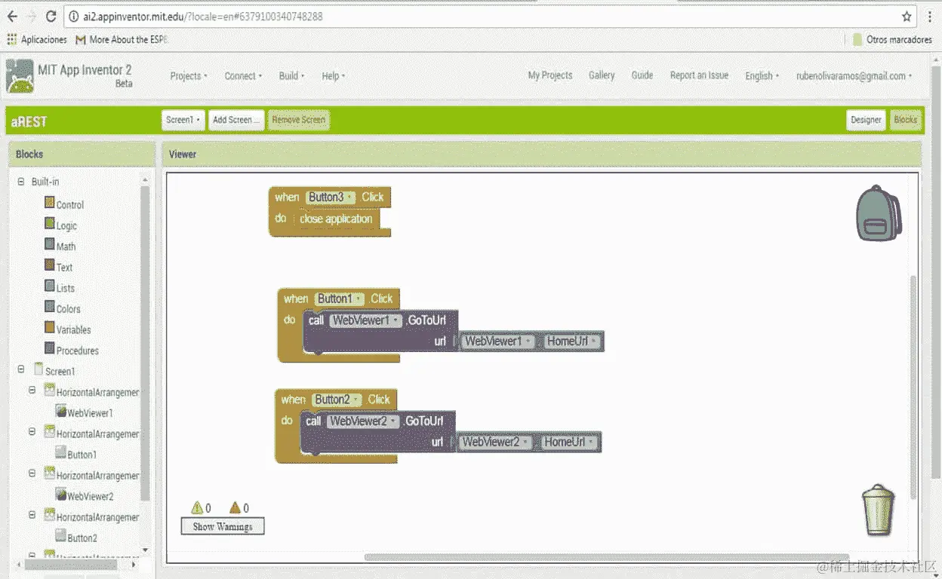Open the Math blocks drawer
Screen dimensions: 942x579
[x=65, y=246]
